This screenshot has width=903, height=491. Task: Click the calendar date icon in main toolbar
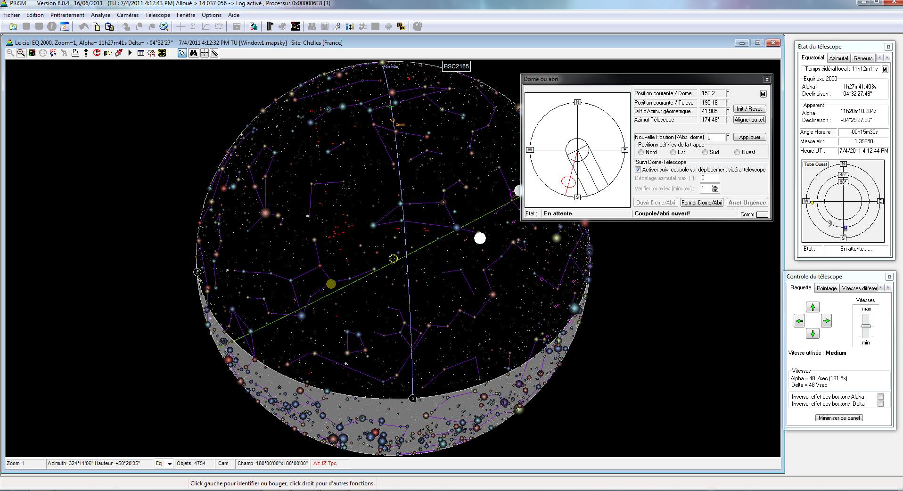click(65, 26)
